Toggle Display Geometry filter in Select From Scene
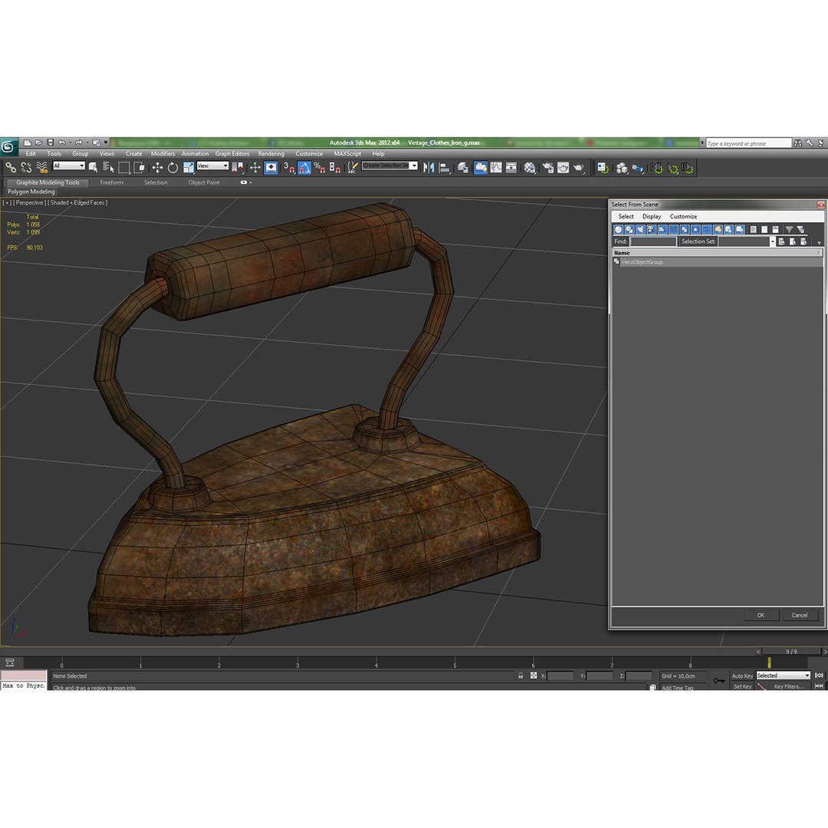 tap(618, 230)
